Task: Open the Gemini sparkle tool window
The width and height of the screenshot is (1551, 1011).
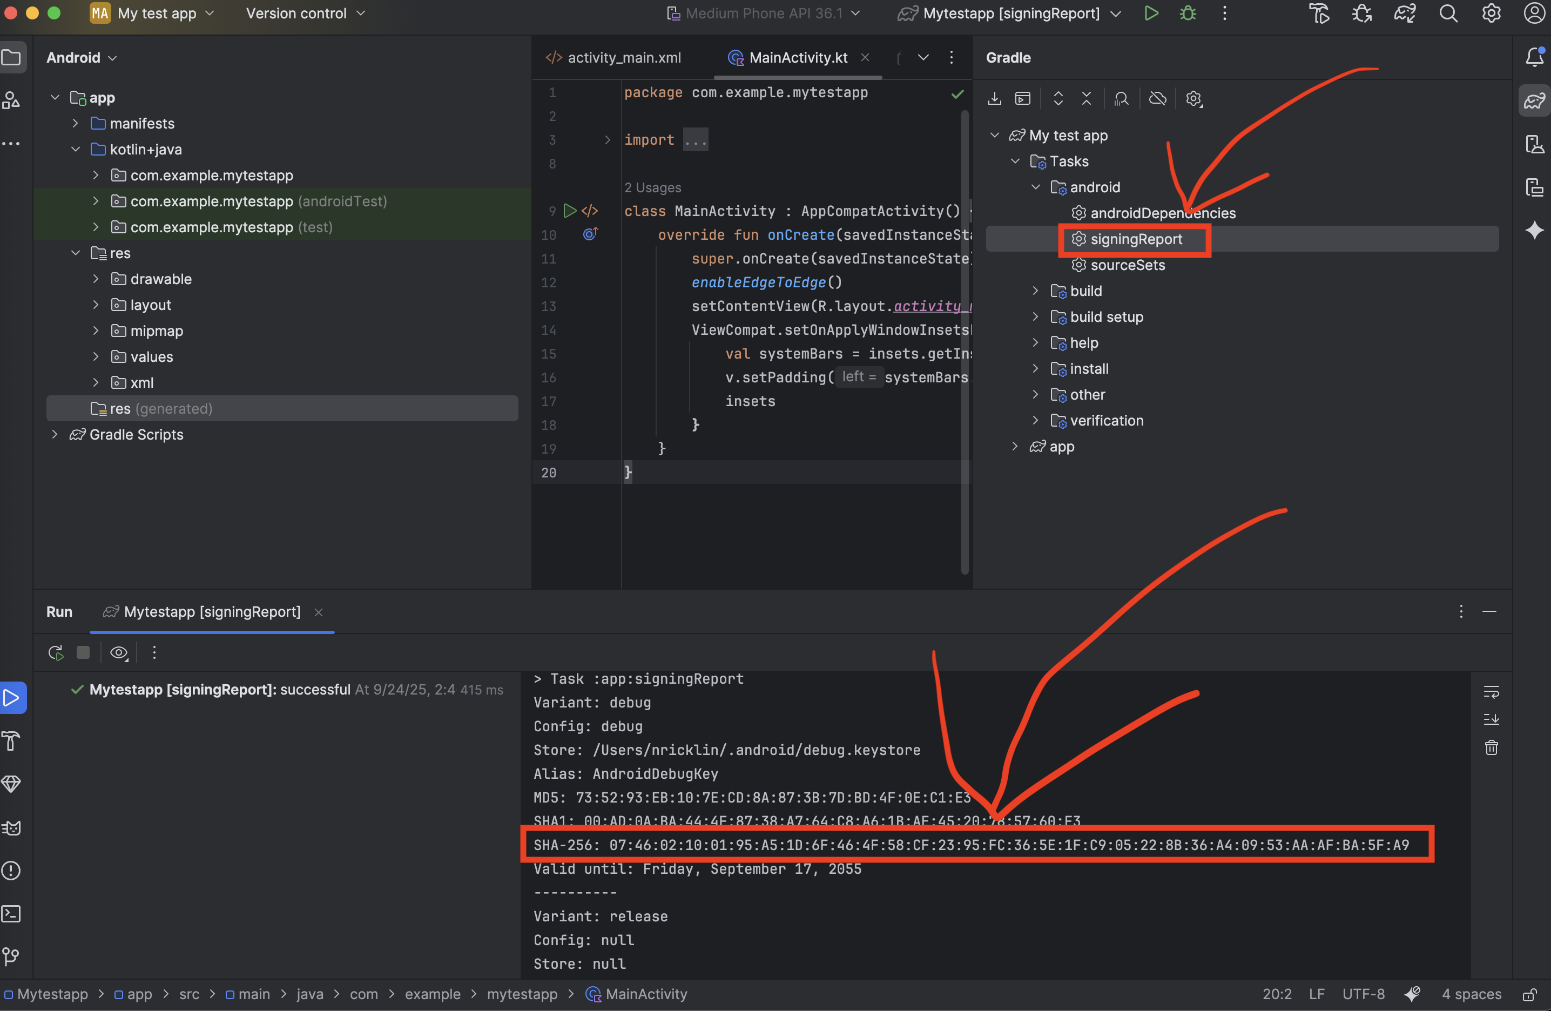Action: pyautogui.click(x=1534, y=230)
